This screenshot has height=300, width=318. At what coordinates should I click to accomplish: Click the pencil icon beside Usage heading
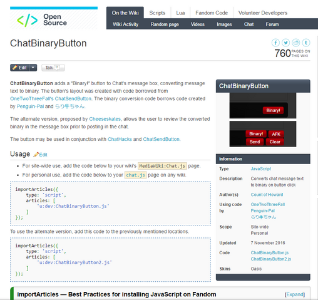pyautogui.click(x=36, y=155)
